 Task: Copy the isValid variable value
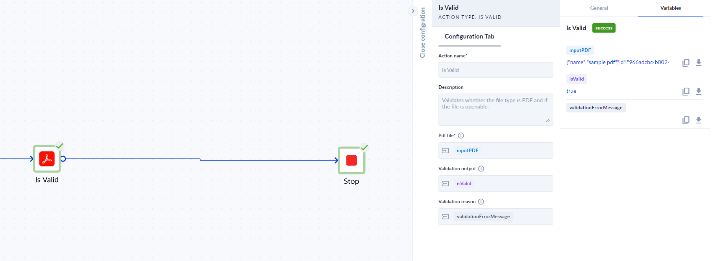tap(686, 92)
